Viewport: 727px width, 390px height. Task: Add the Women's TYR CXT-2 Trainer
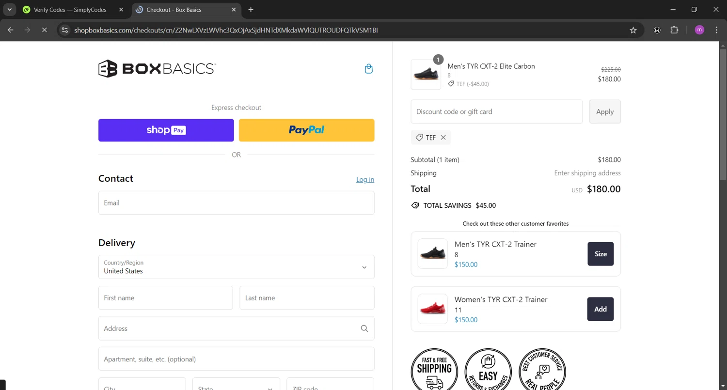click(601, 309)
